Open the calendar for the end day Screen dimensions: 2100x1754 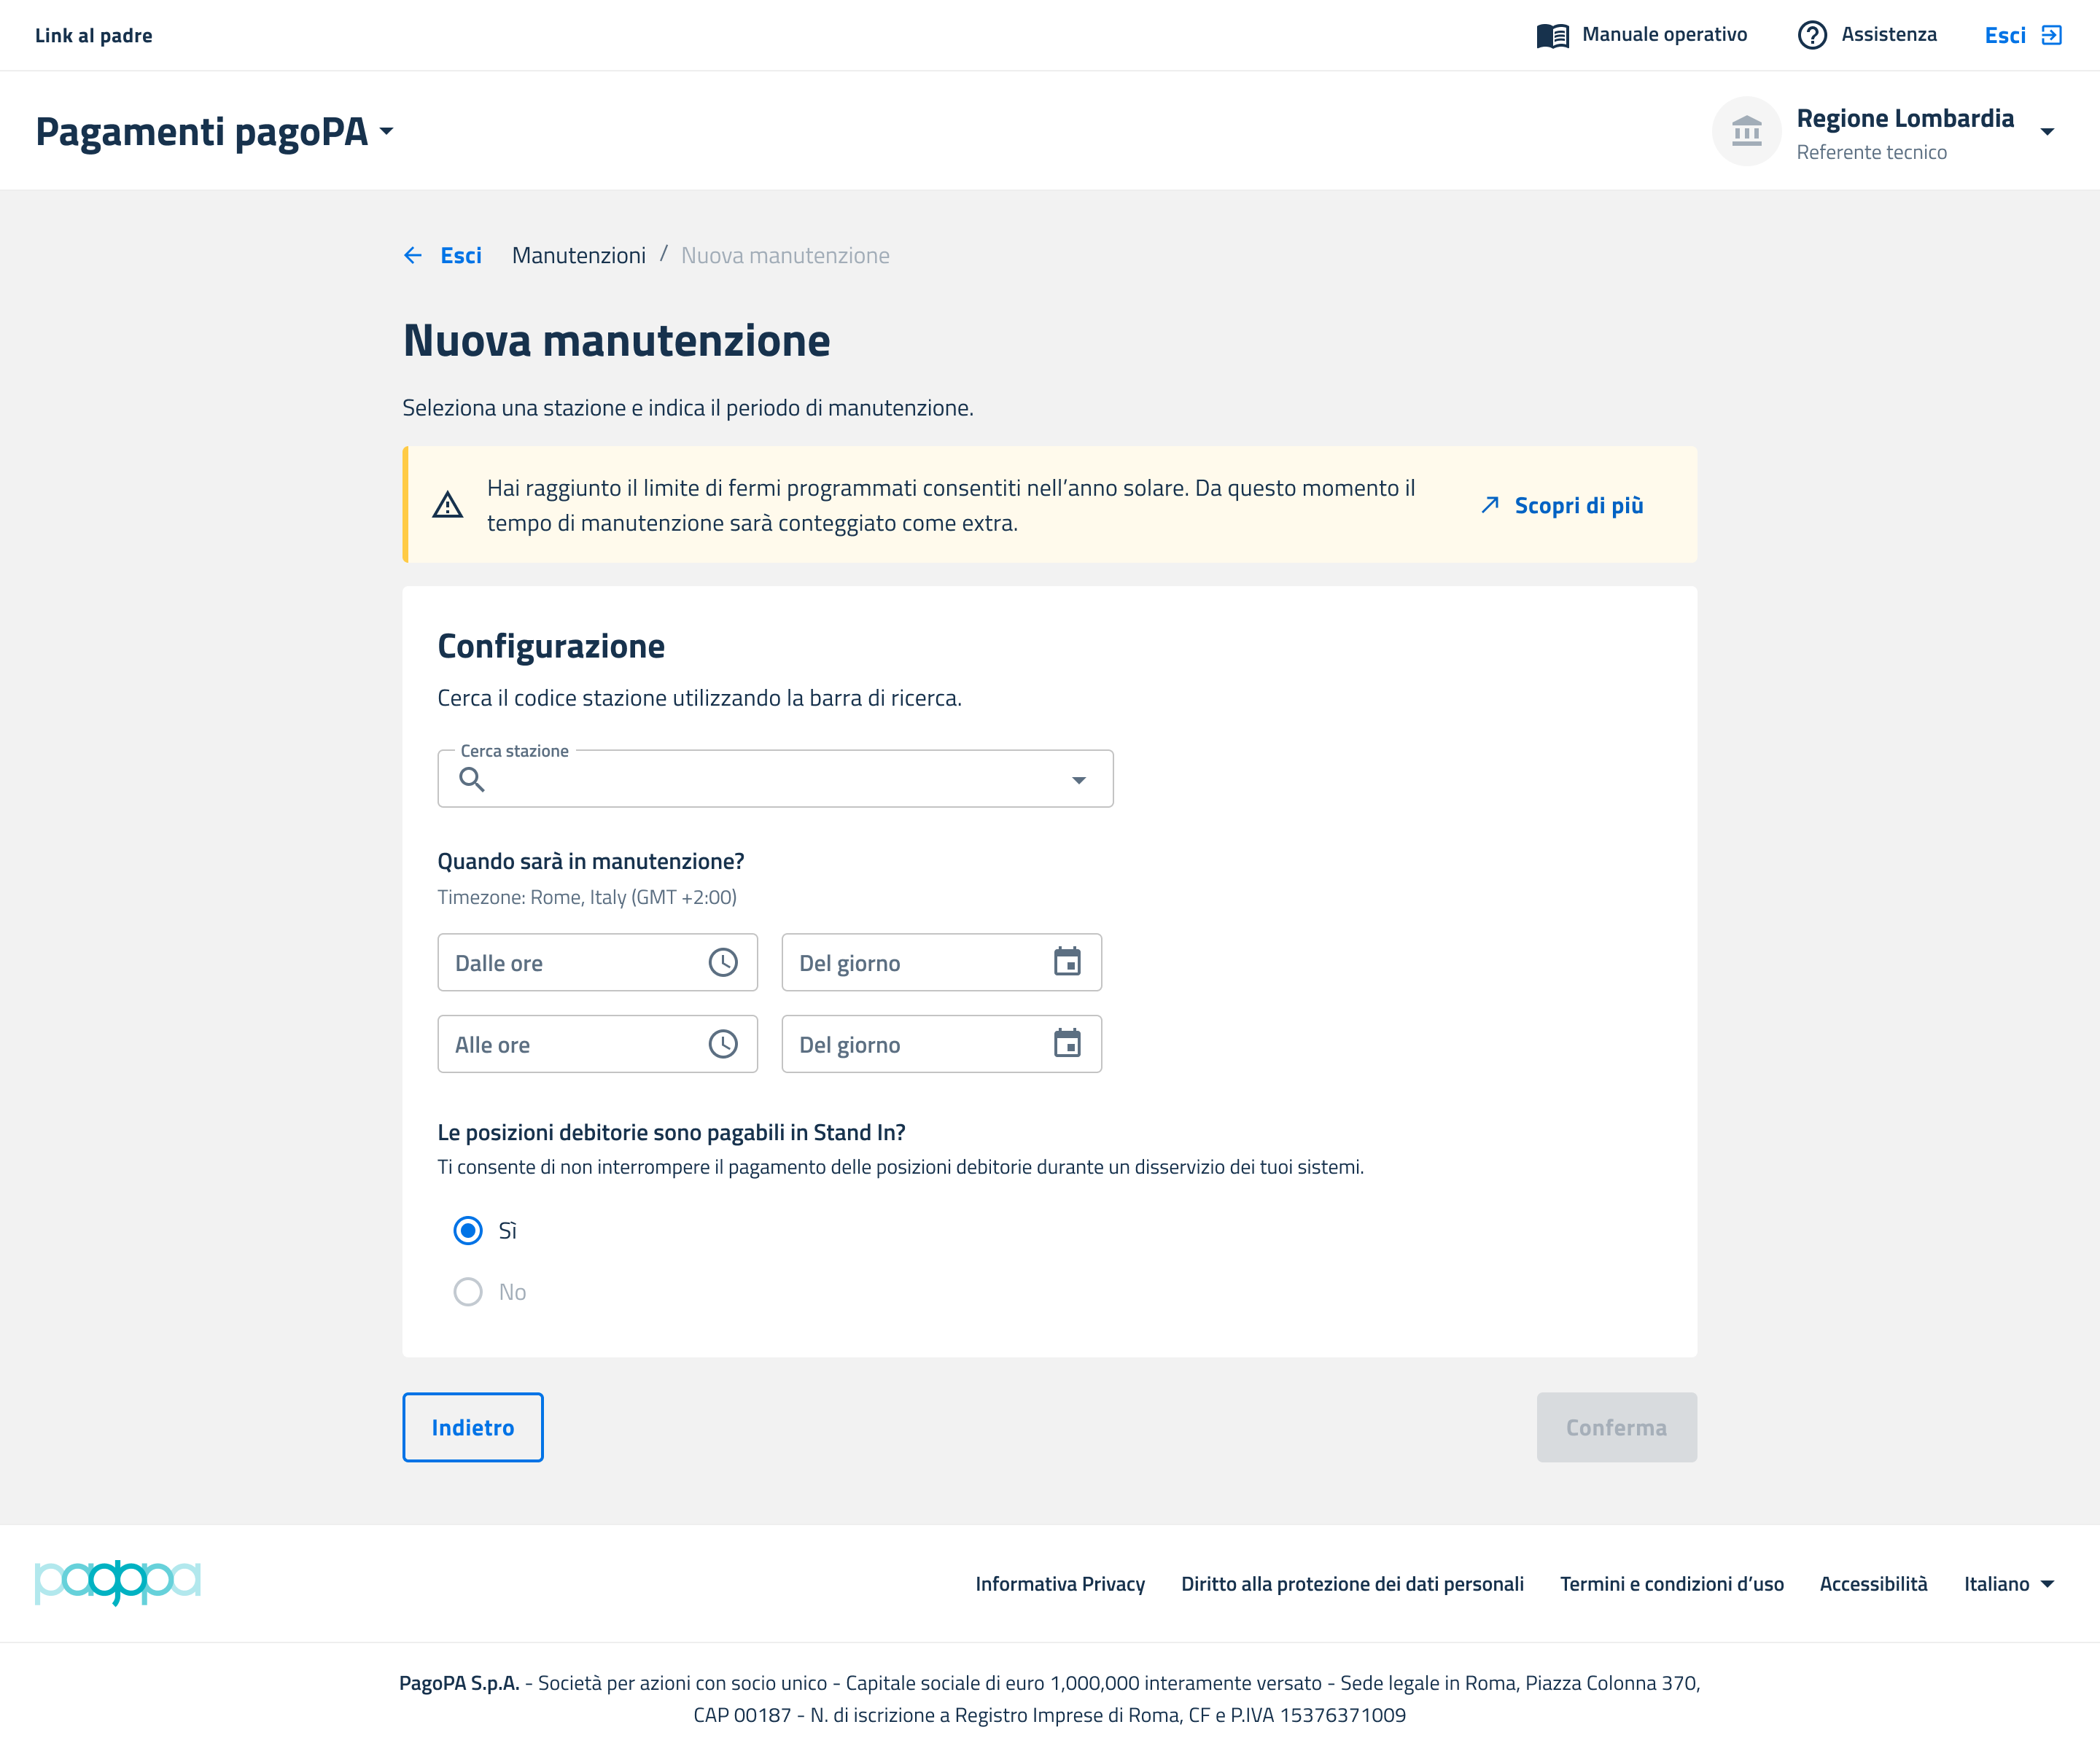(x=1067, y=1044)
